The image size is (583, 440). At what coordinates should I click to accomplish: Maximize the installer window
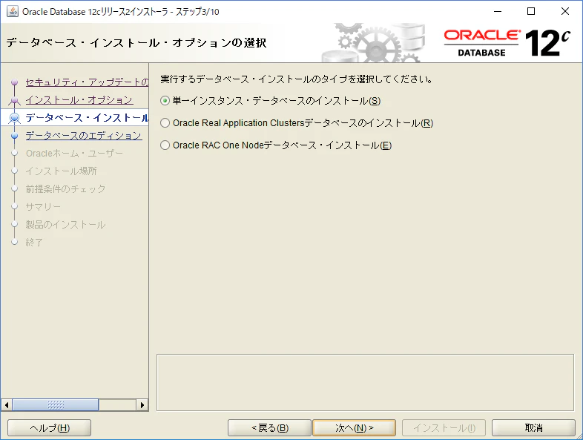[x=531, y=12]
